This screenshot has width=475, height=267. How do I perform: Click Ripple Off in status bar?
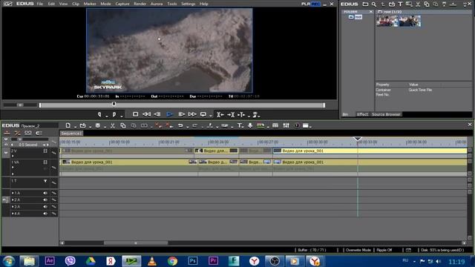(x=384, y=250)
